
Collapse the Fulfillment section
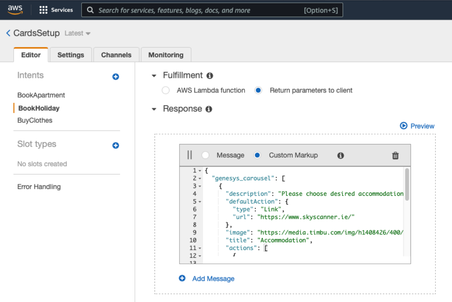point(154,76)
